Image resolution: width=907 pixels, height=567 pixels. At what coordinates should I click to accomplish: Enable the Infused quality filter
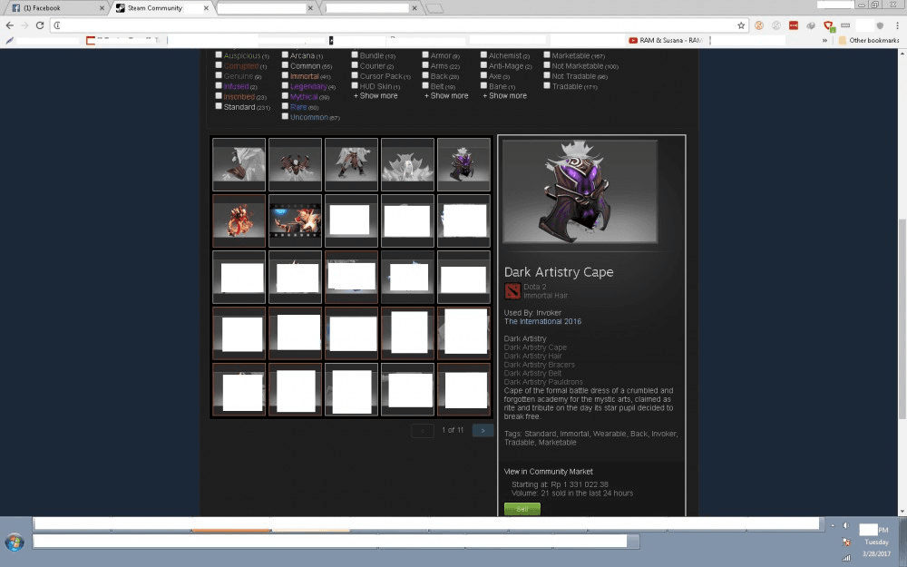click(x=219, y=85)
